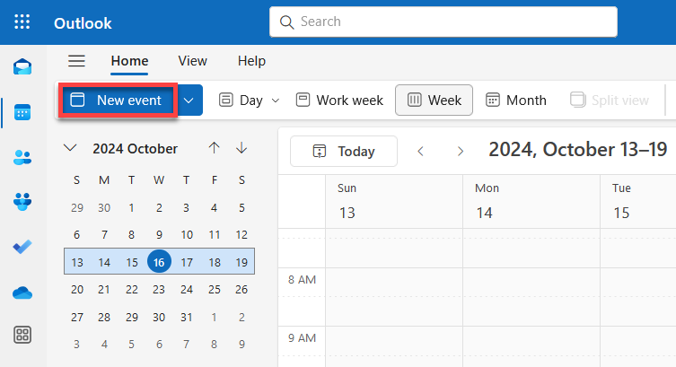Switch to Work week view
Image resolution: width=676 pixels, height=367 pixels.
point(339,100)
